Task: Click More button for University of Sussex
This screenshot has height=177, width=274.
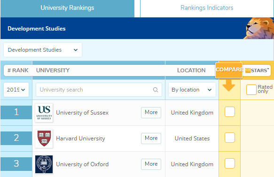Action: point(151,112)
